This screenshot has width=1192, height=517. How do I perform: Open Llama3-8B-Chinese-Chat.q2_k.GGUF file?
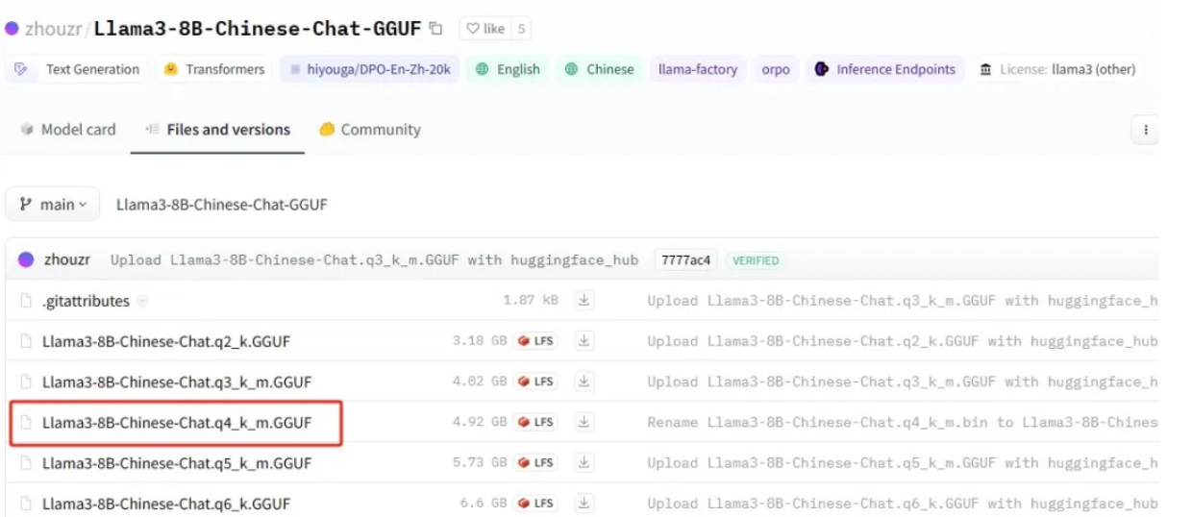[166, 341]
